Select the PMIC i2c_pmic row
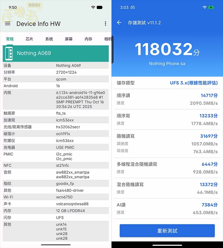The width and height of the screenshot is (223, 248). tap(56, 157)
